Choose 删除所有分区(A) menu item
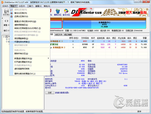Screen dimensions: 151x114 30,54
